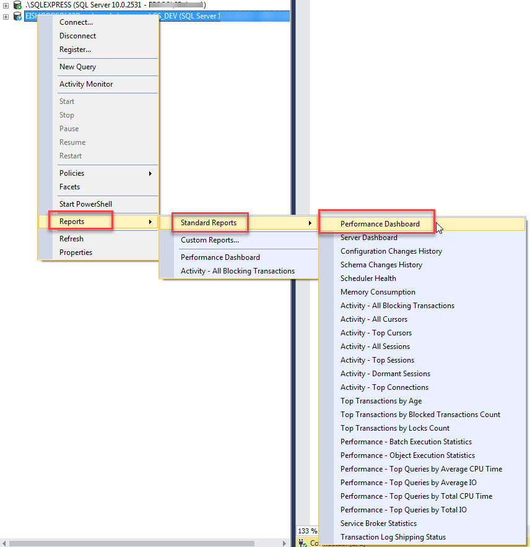This screenshot has width=530, height=547.
Task: Open Server Dashboard report
Action: 369,238
